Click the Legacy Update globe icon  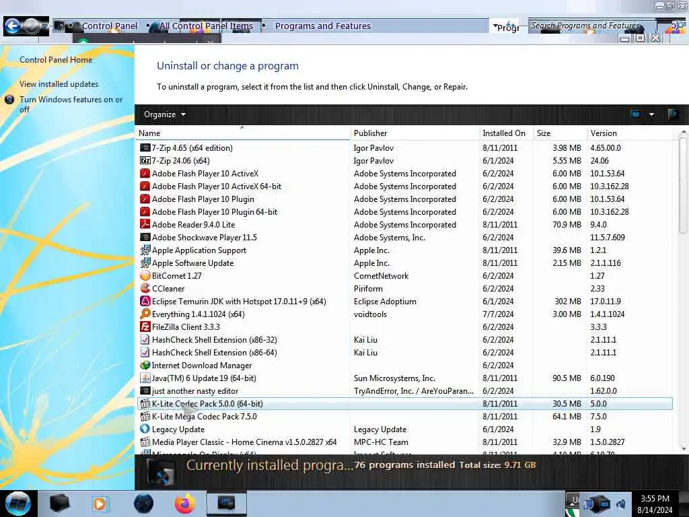(x=145, y=429)
